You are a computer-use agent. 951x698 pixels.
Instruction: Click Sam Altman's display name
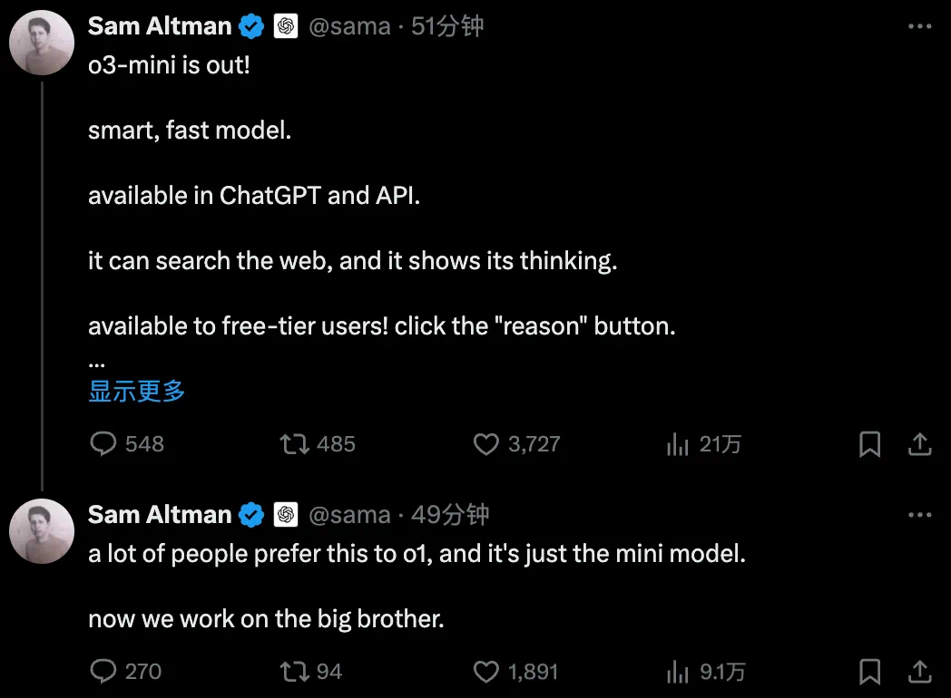(x=159, y=25)
